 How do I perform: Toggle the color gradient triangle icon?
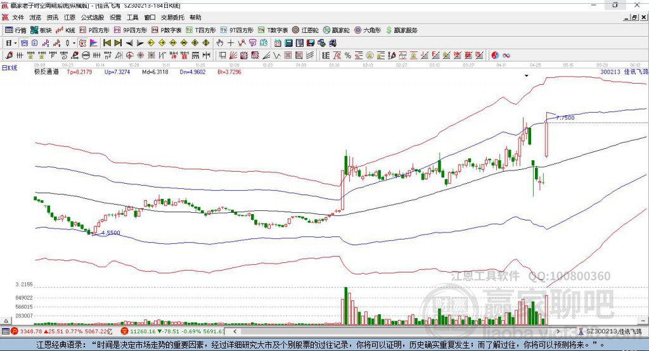point(94,43)
